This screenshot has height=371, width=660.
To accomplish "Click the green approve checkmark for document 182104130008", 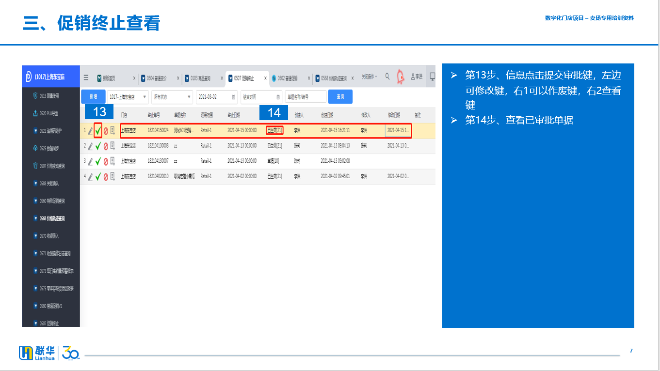I will [x=98, y=146].
